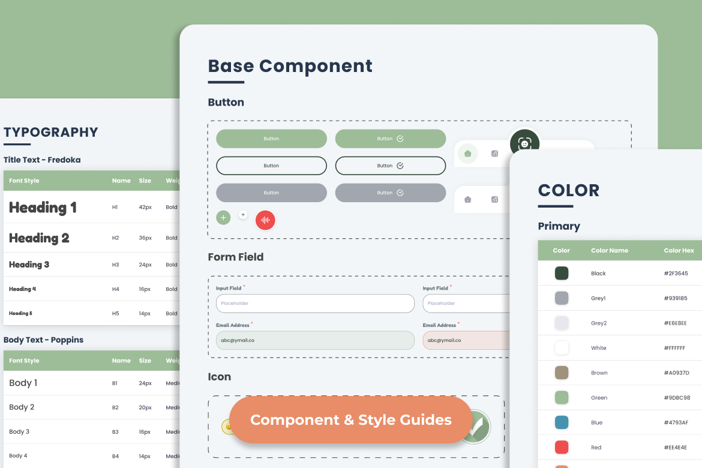Click the chart icon in upper nav bar
Image resolution: width=702 pixels, height=468 pixels.
coord(494,154)
